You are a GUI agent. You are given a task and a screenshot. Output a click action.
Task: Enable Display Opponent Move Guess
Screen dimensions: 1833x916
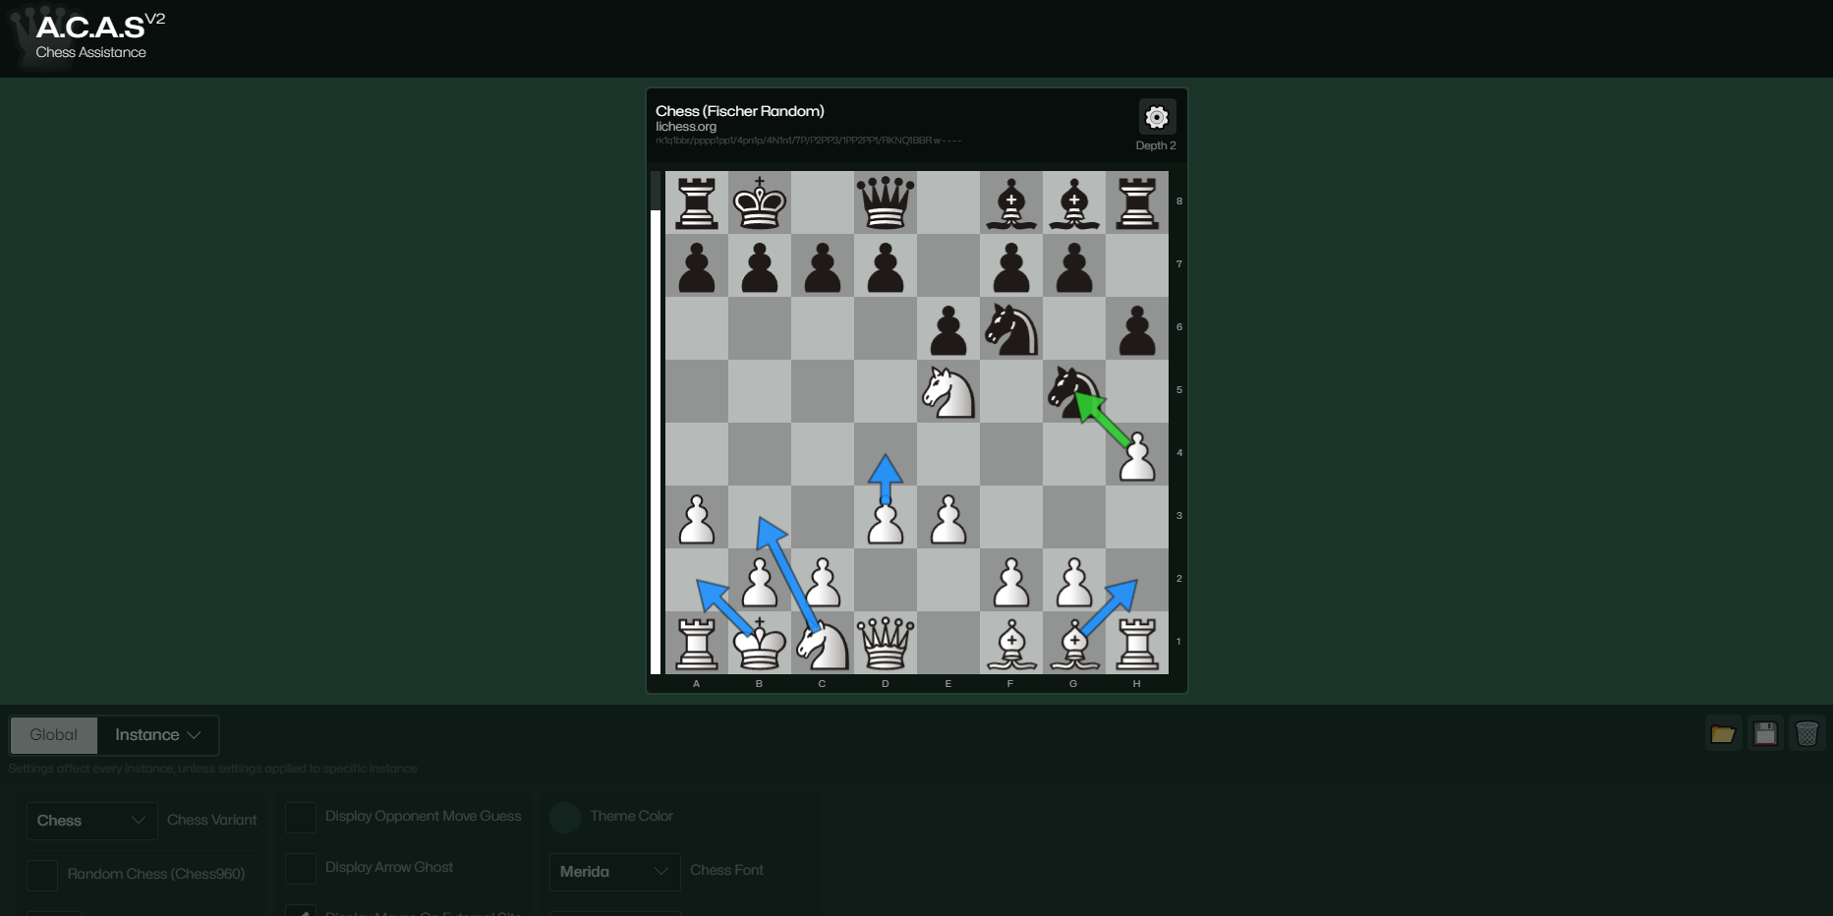click(x=300, y=817)
